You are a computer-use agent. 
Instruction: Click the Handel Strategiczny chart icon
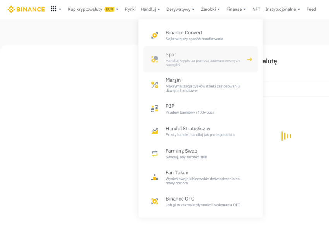pyautogui.click(x=155, y=131)
